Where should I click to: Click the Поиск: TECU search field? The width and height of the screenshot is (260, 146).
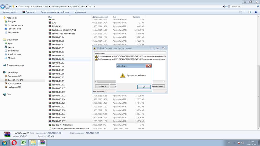tap(244, 6)
